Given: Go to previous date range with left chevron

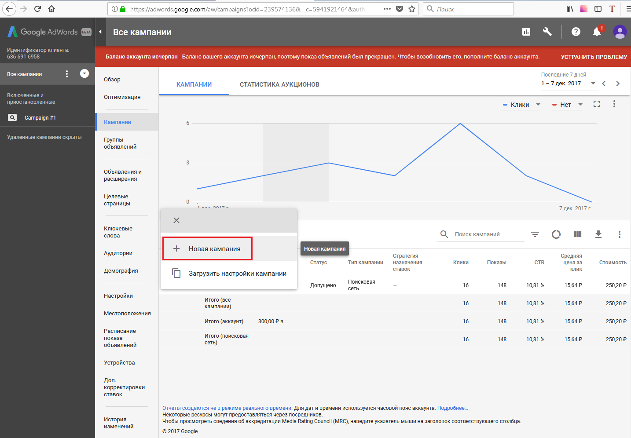Looking at the screenshot, I should [x=604, y=84].
